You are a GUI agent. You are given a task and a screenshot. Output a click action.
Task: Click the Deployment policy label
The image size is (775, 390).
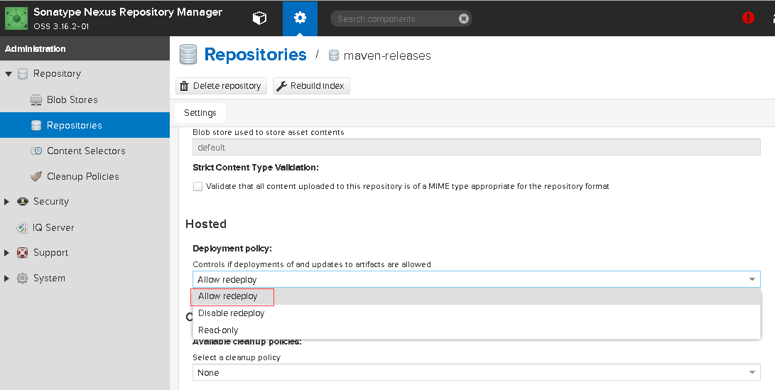coord(232,248)
